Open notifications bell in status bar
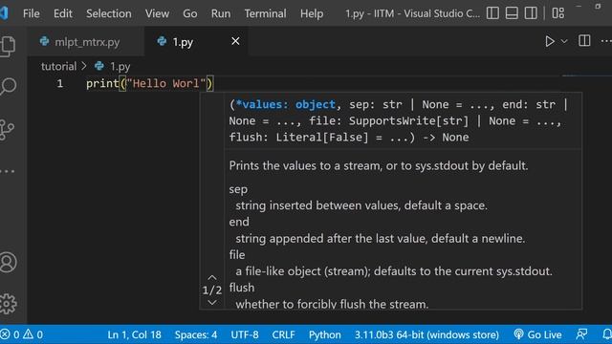The image size is (612, 344). coord(607,334)
